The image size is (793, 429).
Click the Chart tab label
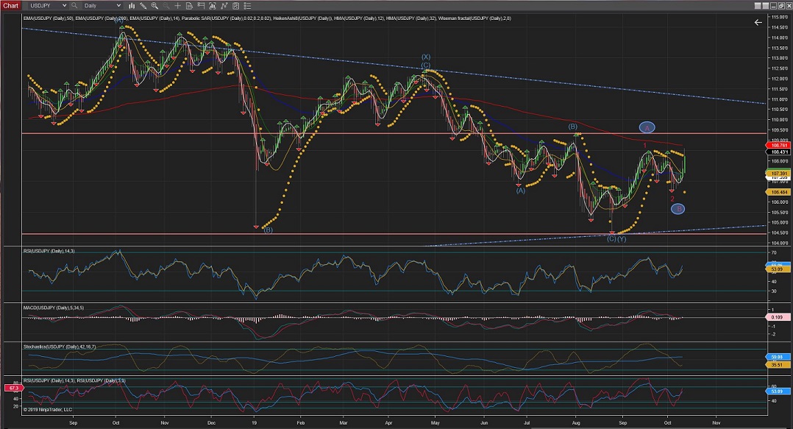pos(10,6)
